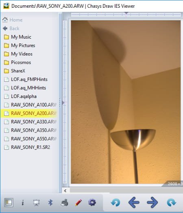Click the horizontal scrollbar left arrow
Screen dimensions: 183x213
(x=65, y=191)
